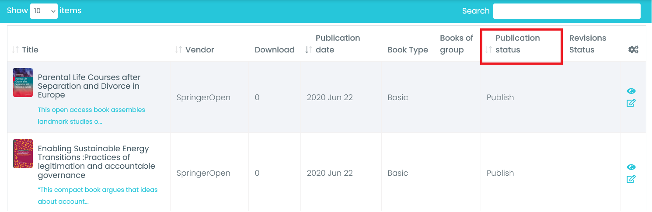View the Parental Life Courses book via eye icon

tap(631, 91)
